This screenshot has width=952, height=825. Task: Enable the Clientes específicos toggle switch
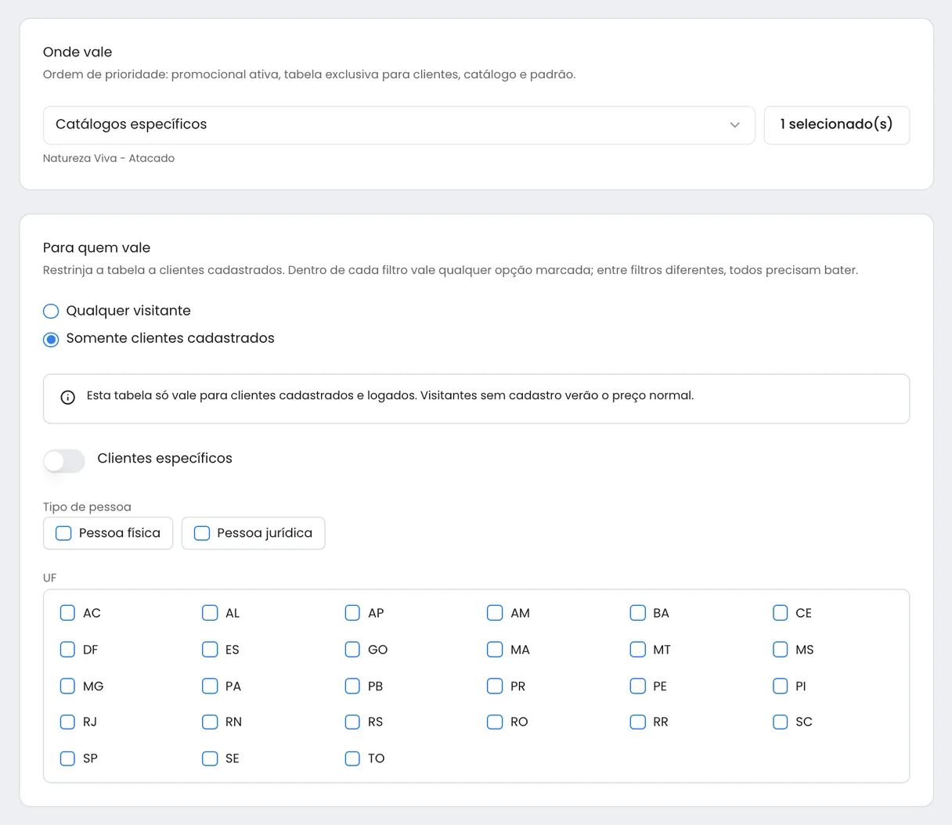point(64,460)
